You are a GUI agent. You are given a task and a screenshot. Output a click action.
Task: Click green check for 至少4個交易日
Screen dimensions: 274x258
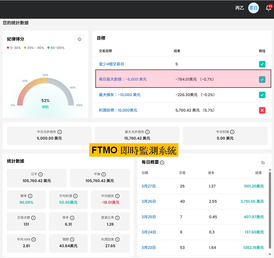click(262, 64)
